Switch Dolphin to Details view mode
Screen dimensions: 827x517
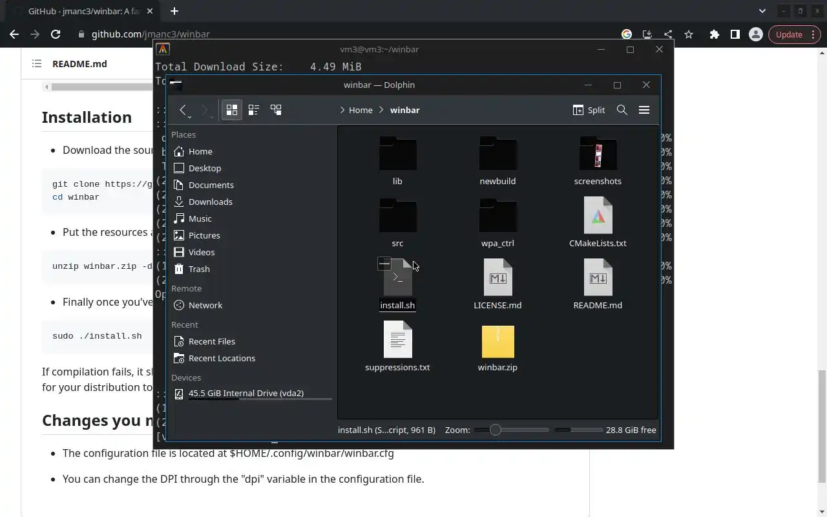pos(276,110)
